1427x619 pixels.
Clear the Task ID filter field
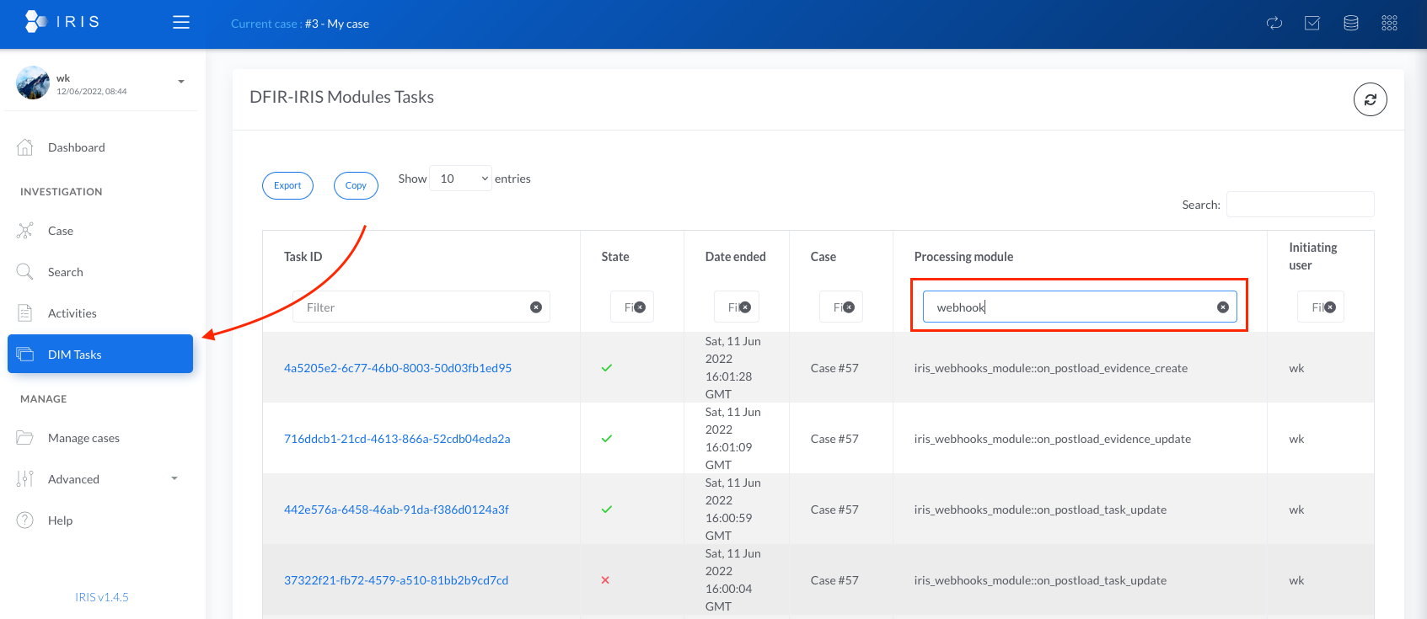(x=535, y=307)
